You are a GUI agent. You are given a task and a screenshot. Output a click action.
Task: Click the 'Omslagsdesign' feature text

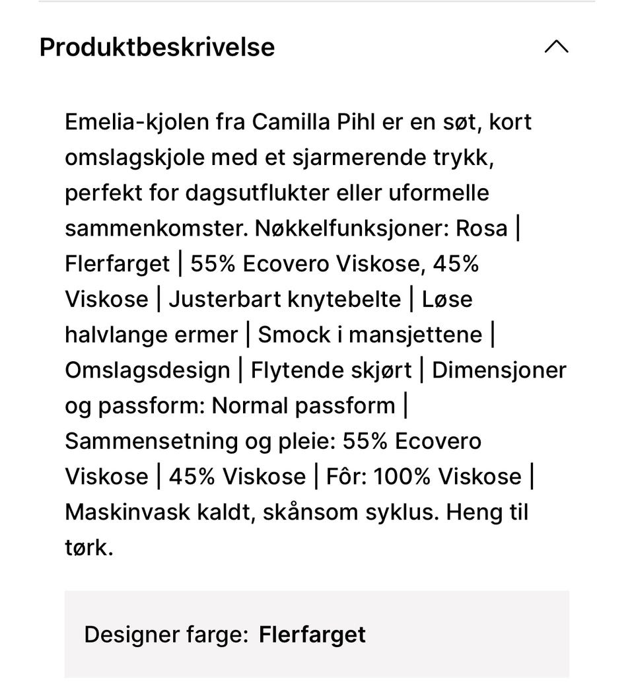[x=147, y=370]
